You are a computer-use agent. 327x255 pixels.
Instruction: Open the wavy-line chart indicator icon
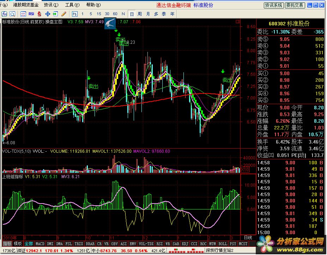point(23,14)
